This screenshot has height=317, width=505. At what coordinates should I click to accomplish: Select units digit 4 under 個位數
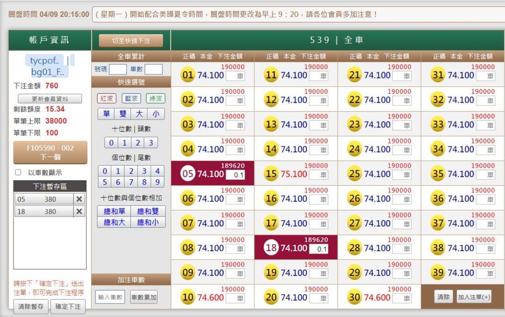coord(158,171)
